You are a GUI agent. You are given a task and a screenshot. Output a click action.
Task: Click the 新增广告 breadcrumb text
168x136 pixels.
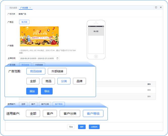[22, 14]
